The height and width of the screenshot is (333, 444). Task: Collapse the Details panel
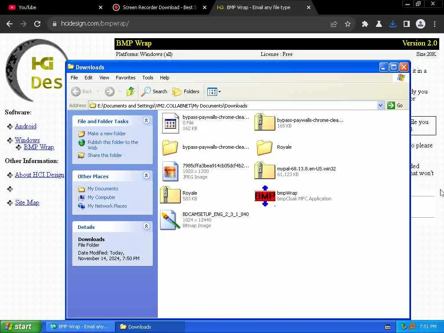coord(146,226)
